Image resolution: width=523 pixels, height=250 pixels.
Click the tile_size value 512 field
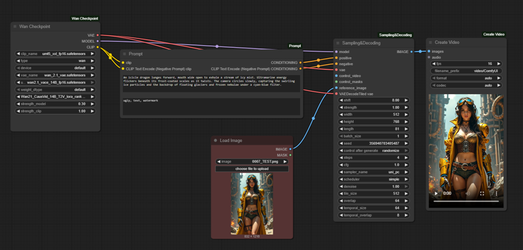point(373,194)
